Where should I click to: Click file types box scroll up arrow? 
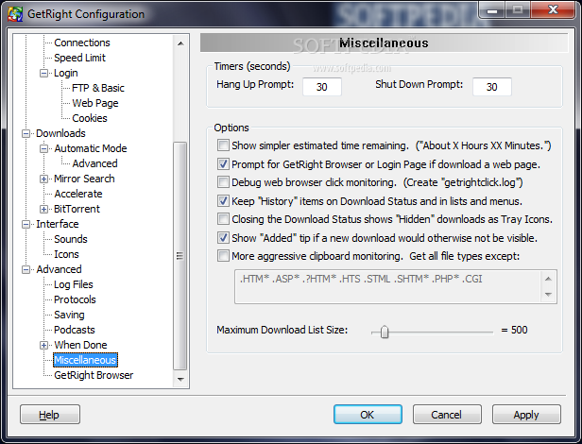tap(548, 279)
